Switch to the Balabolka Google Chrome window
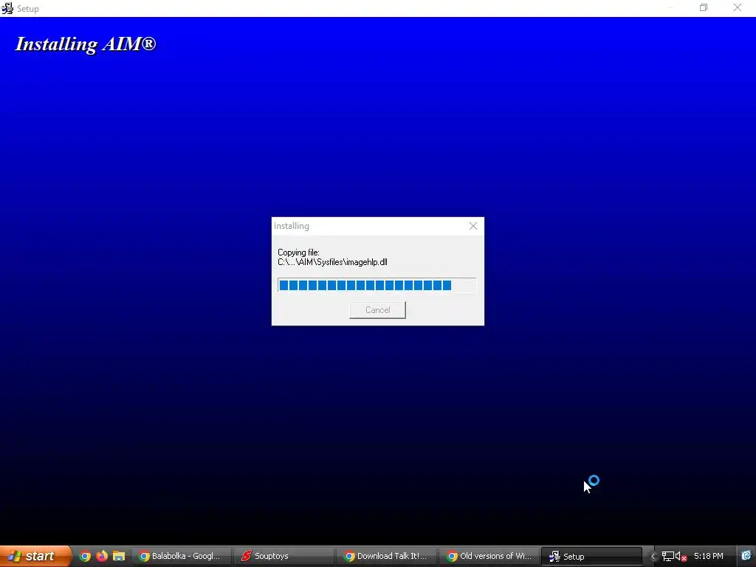 tap(182, 556)
